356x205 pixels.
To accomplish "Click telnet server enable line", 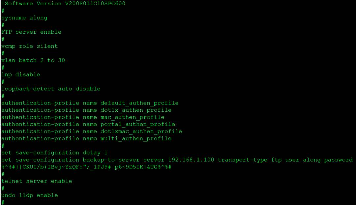I will point(37,181).
